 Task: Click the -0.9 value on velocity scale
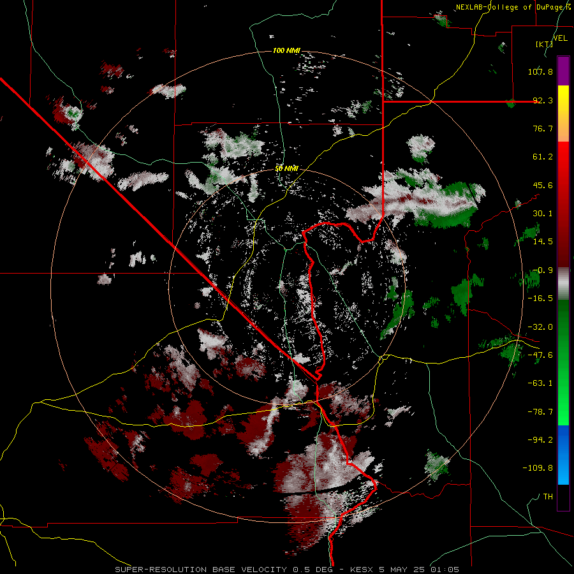coord(543,270)
